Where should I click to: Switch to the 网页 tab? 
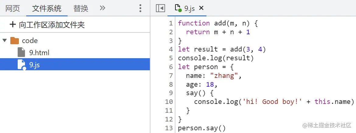tap(13, 8)
